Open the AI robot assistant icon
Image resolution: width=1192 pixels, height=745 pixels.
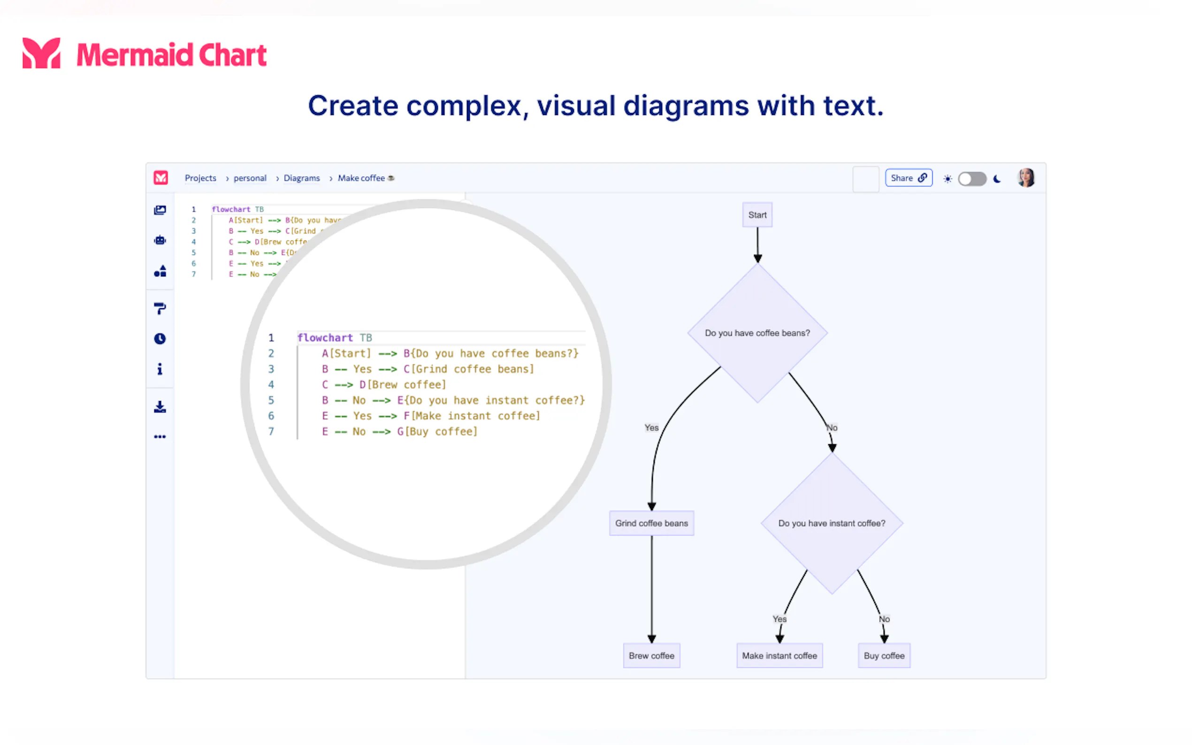160,241
